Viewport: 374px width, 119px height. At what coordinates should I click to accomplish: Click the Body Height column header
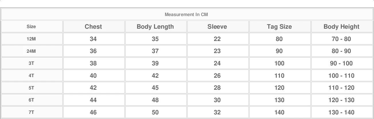(342, 27)
